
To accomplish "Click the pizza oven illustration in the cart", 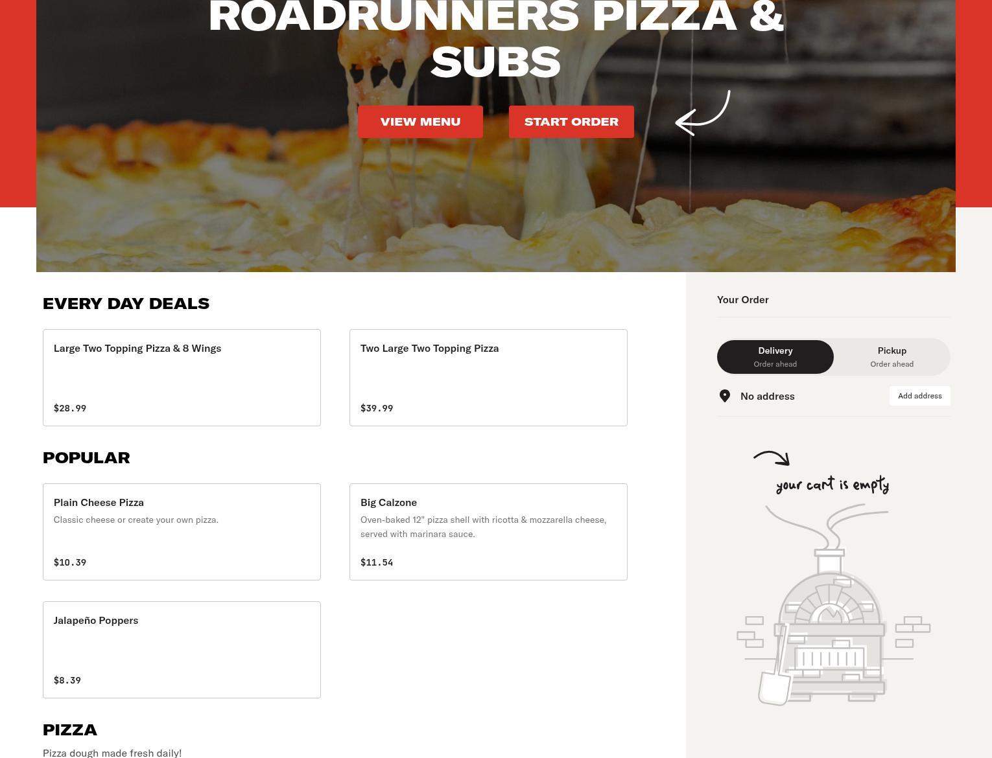I will coord(833,605).
